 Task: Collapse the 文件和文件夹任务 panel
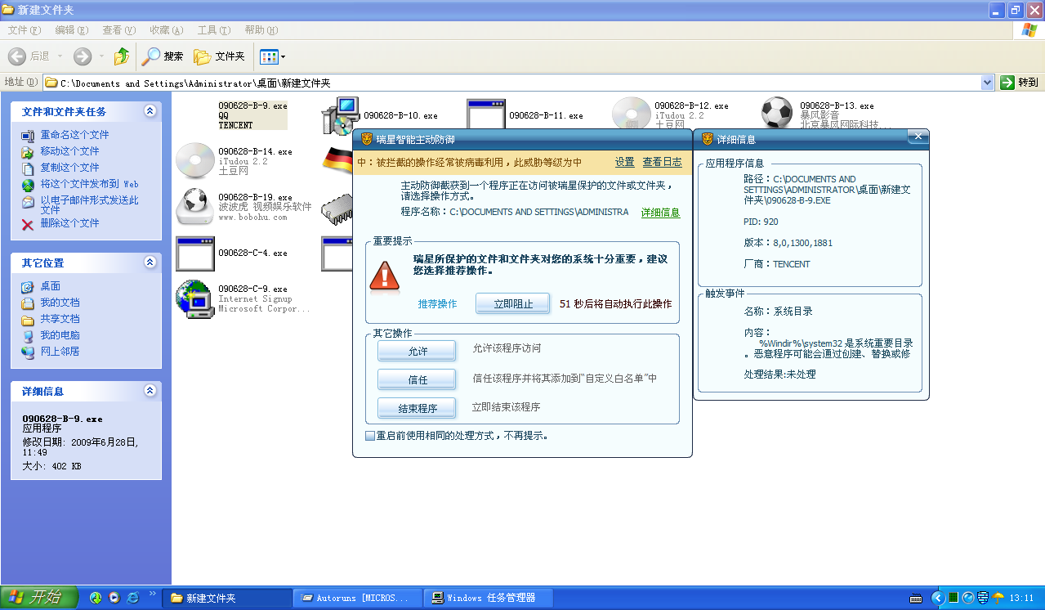[150, 111]
